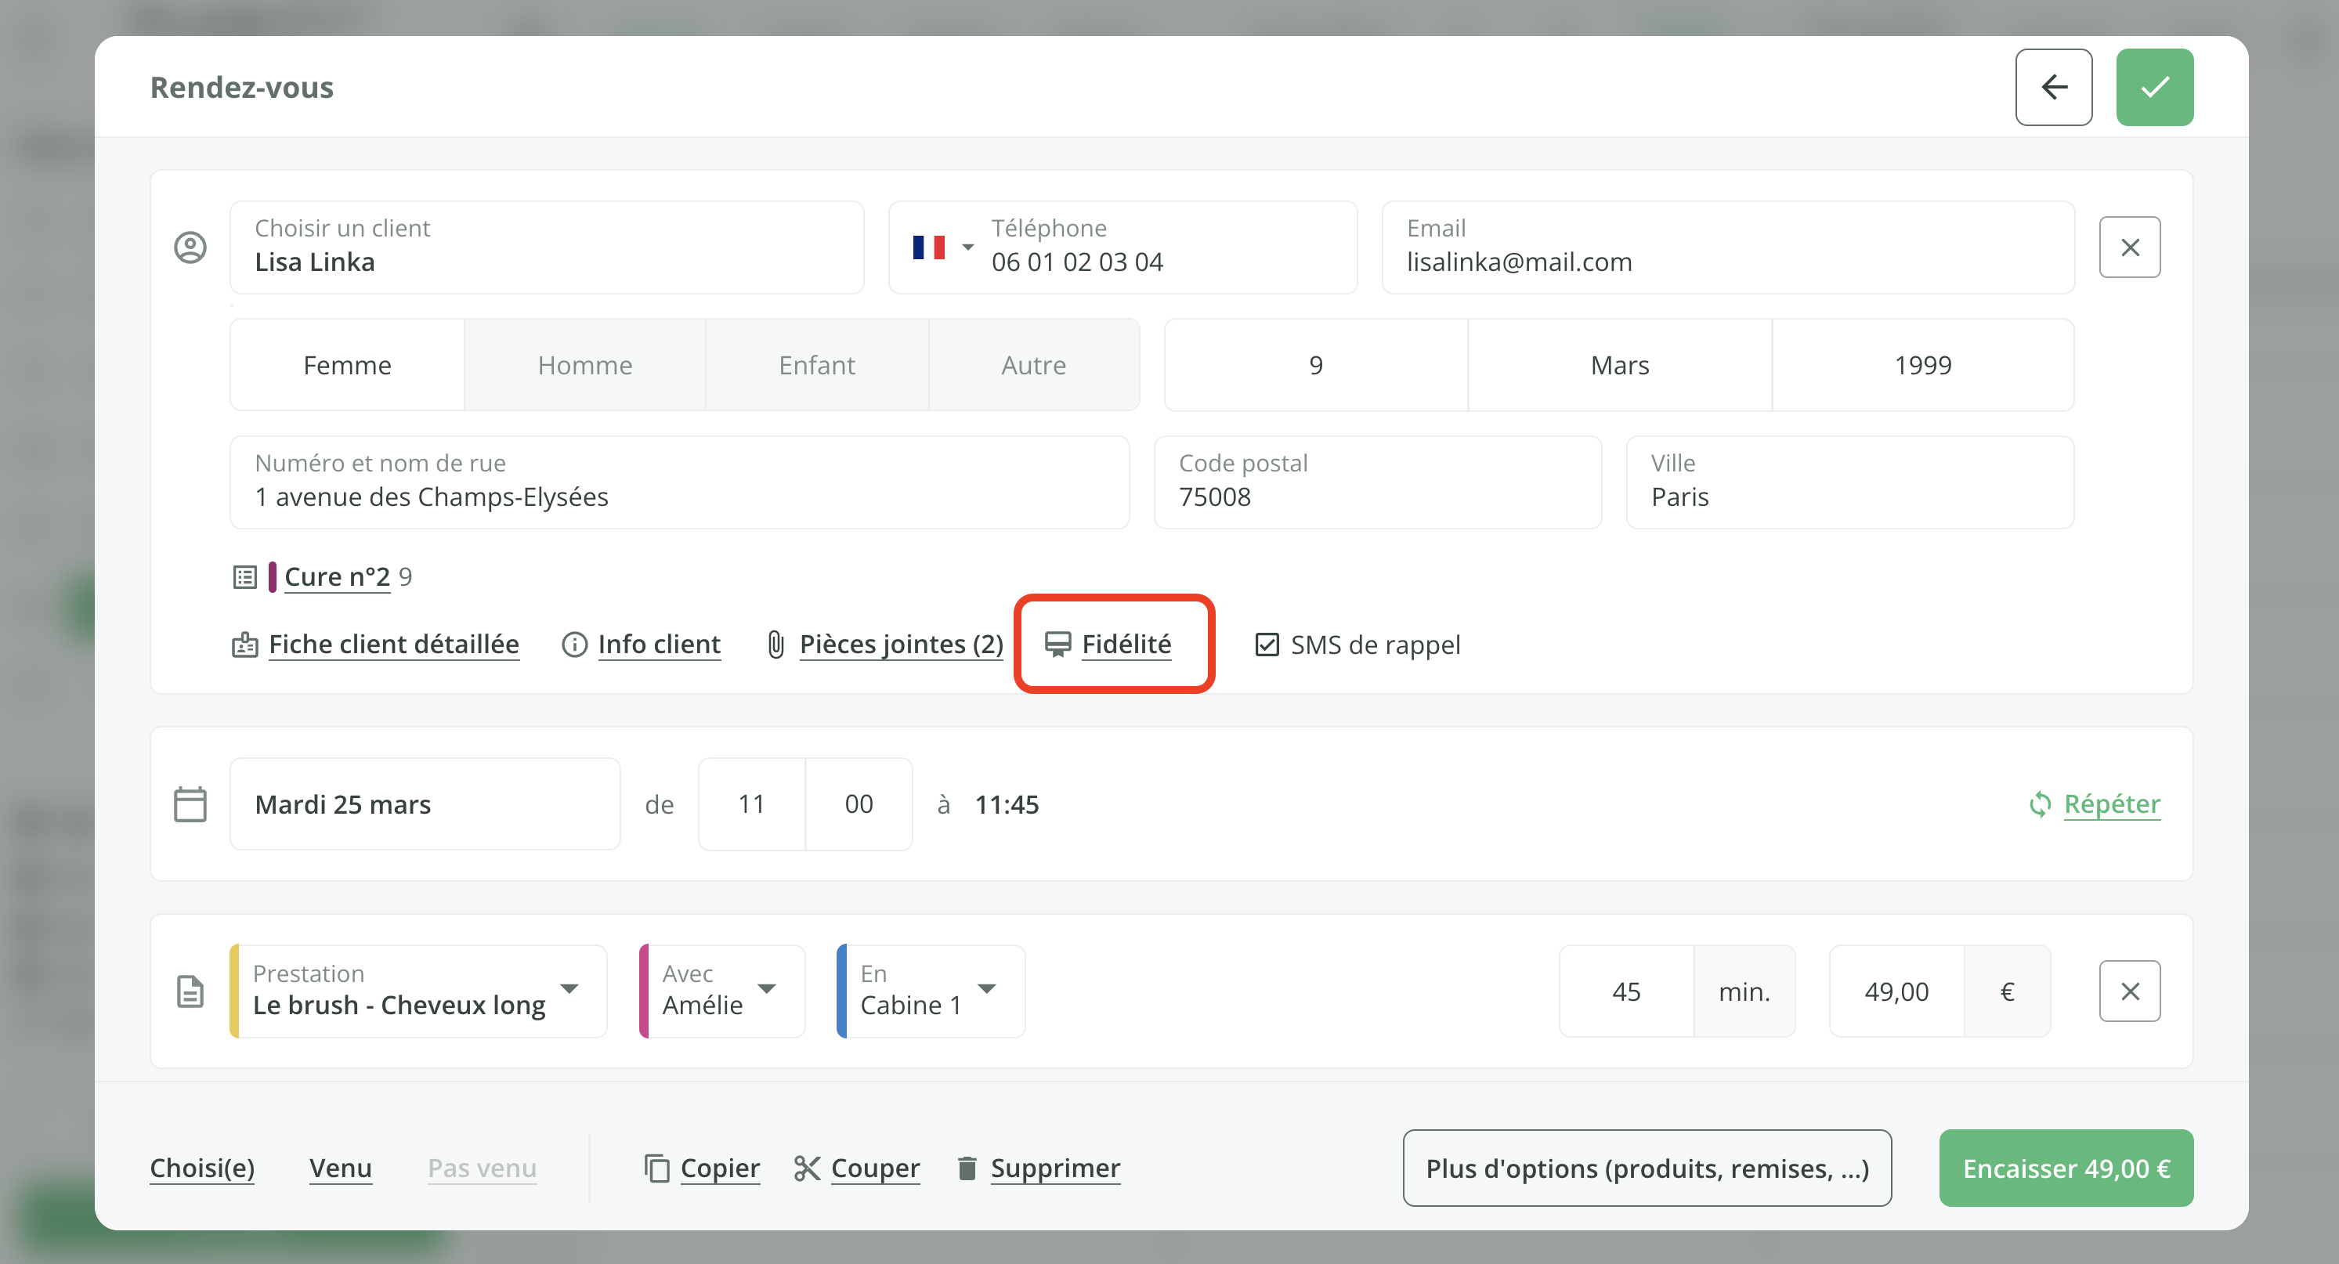This screenshot has height=1264, width=2339.
Task: Set status to Choisi(e)
Action: [x=201, y=1168]
